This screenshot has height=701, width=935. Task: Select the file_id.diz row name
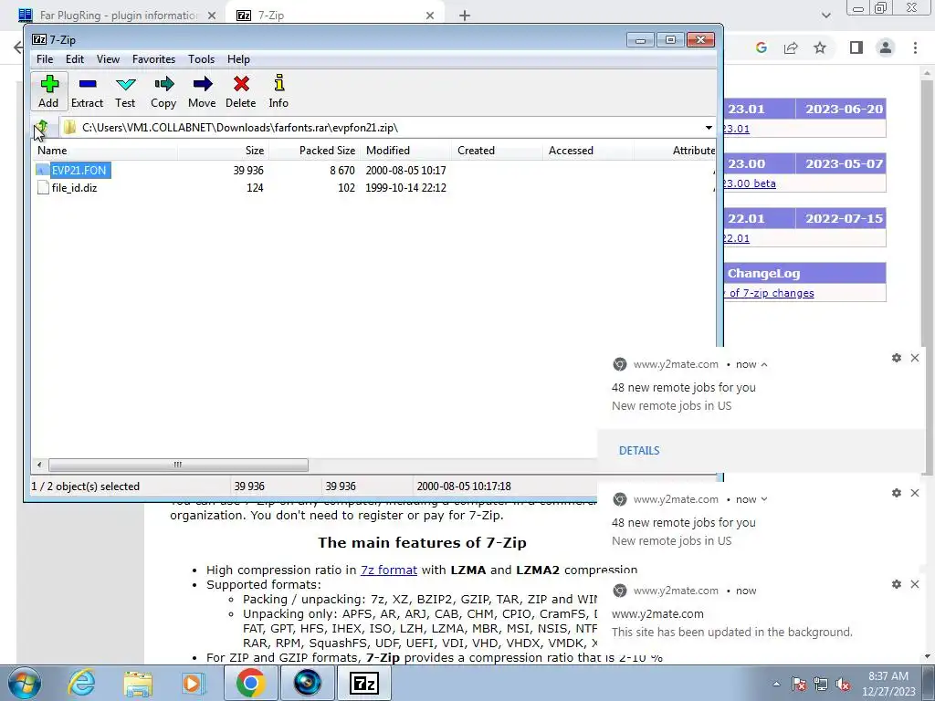pos(74,188)
